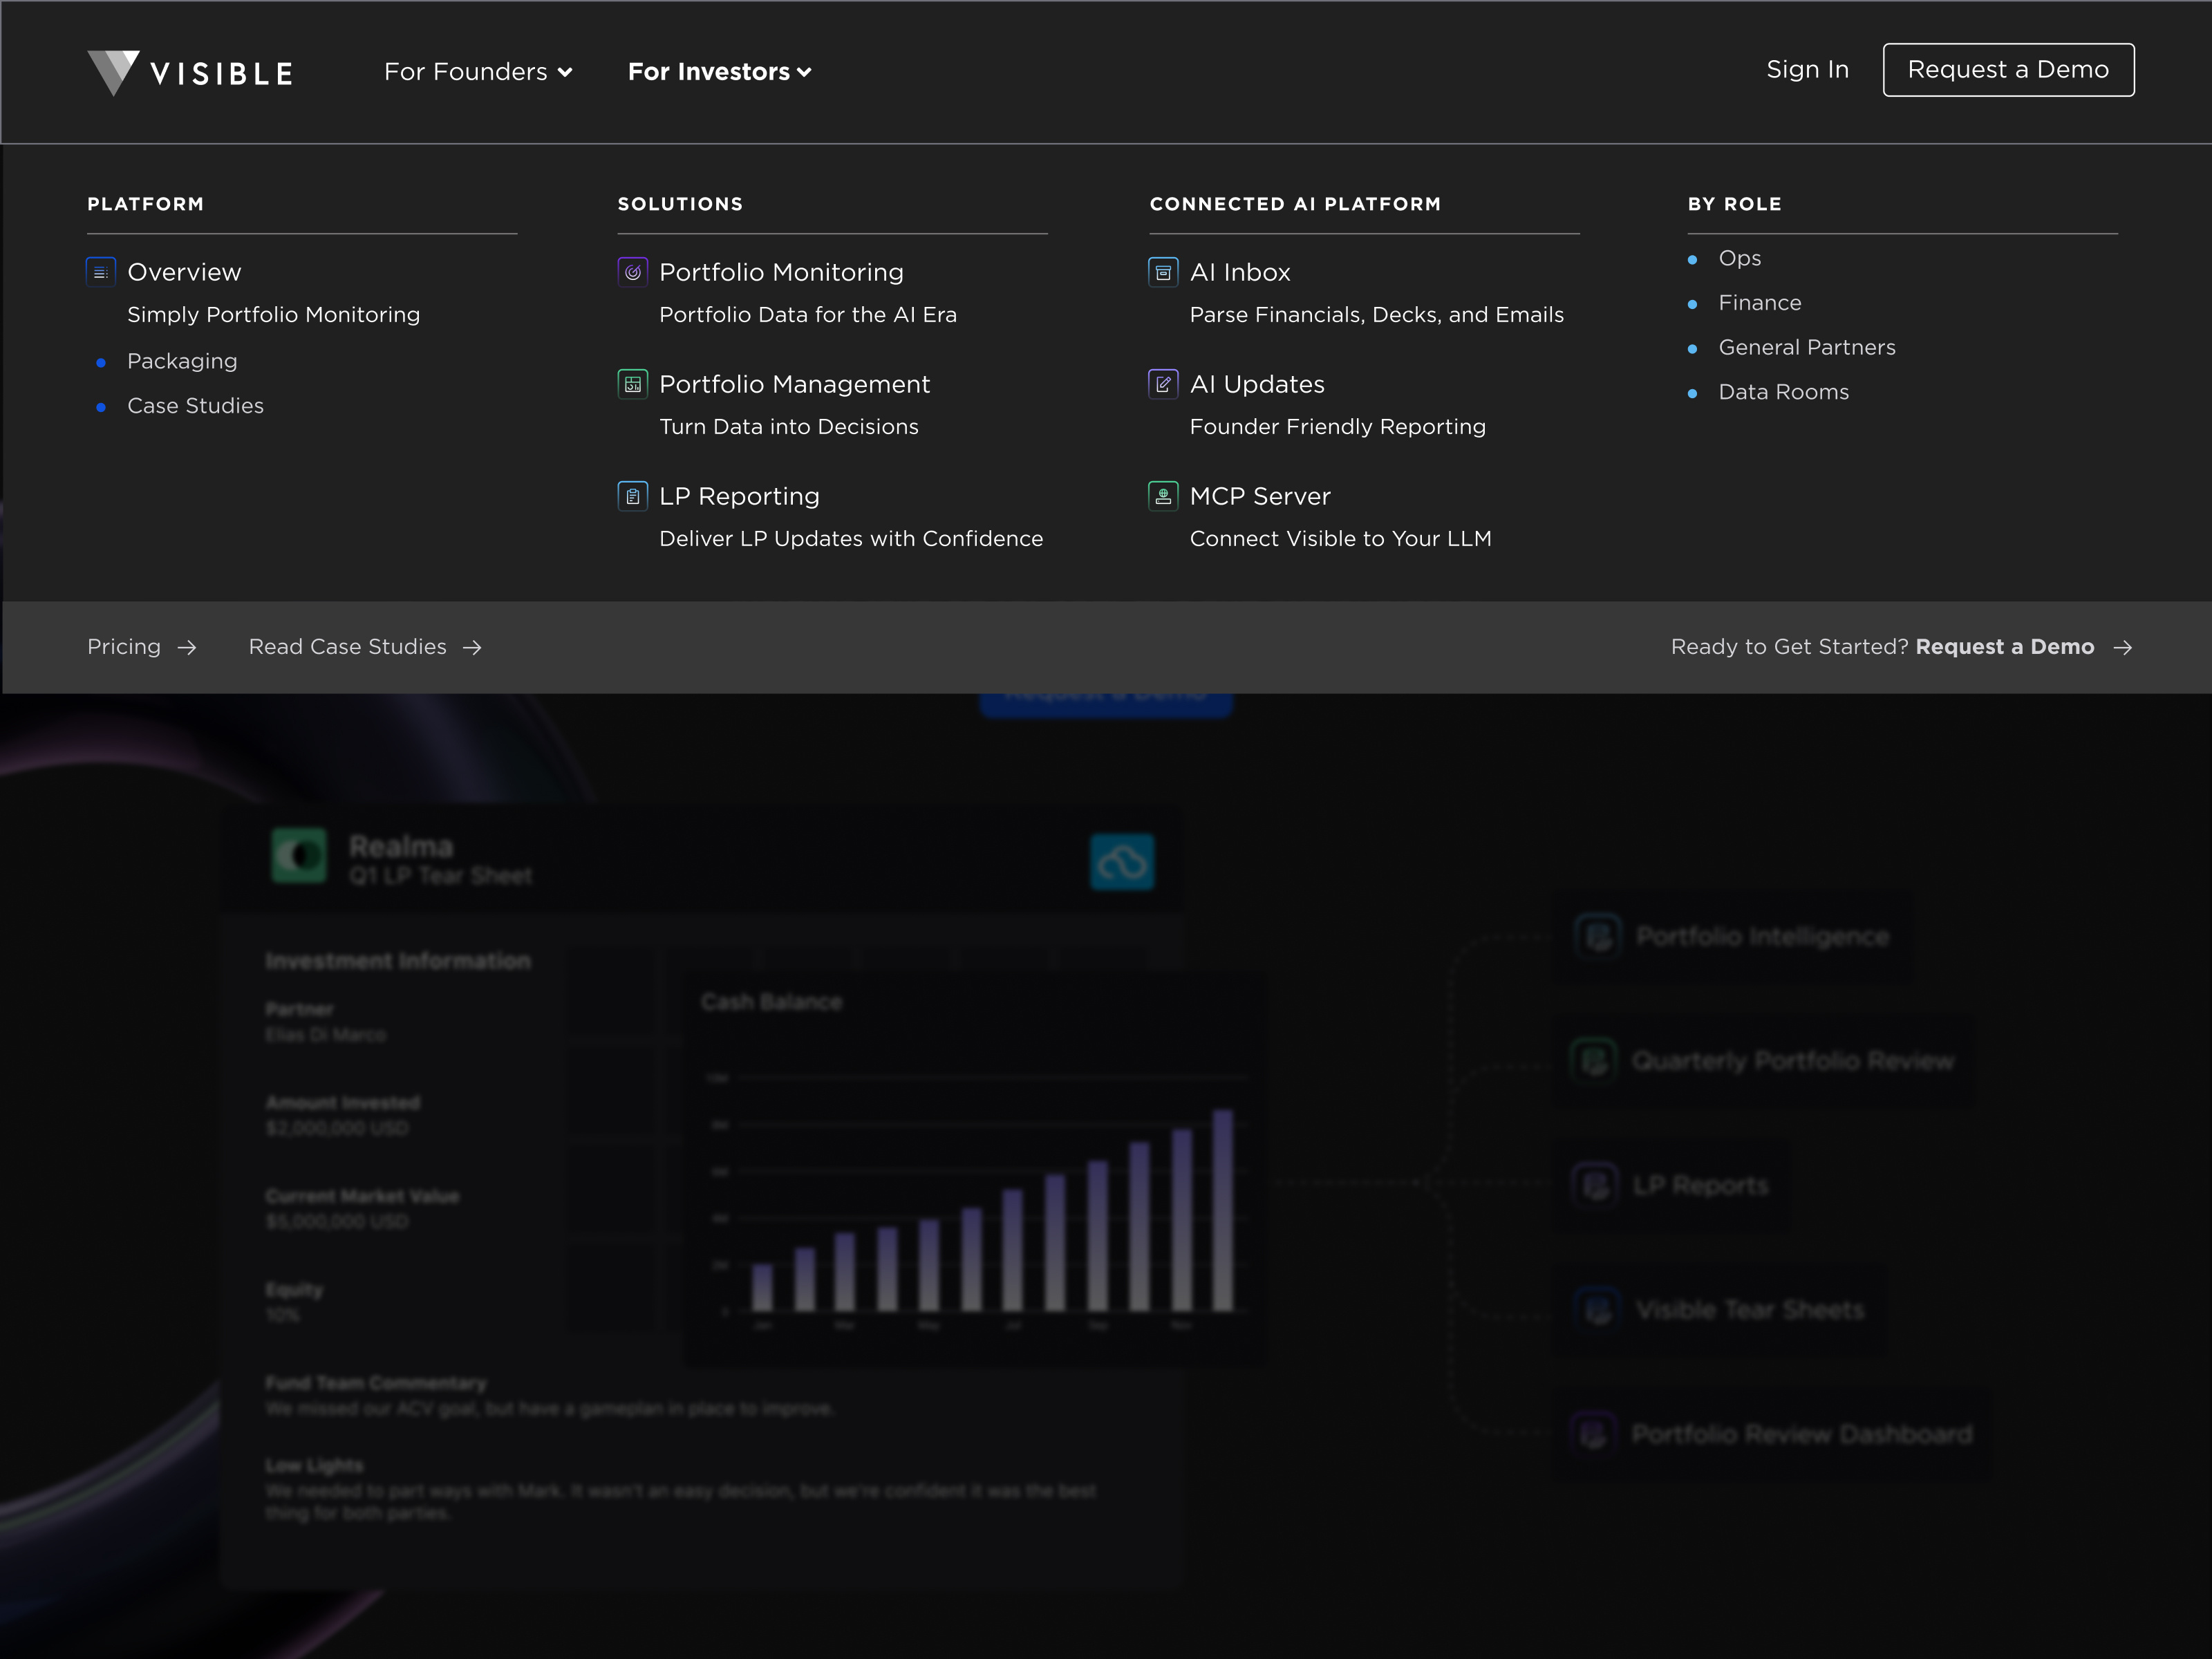Click the LP Reporting document icon

click(633, 496)
